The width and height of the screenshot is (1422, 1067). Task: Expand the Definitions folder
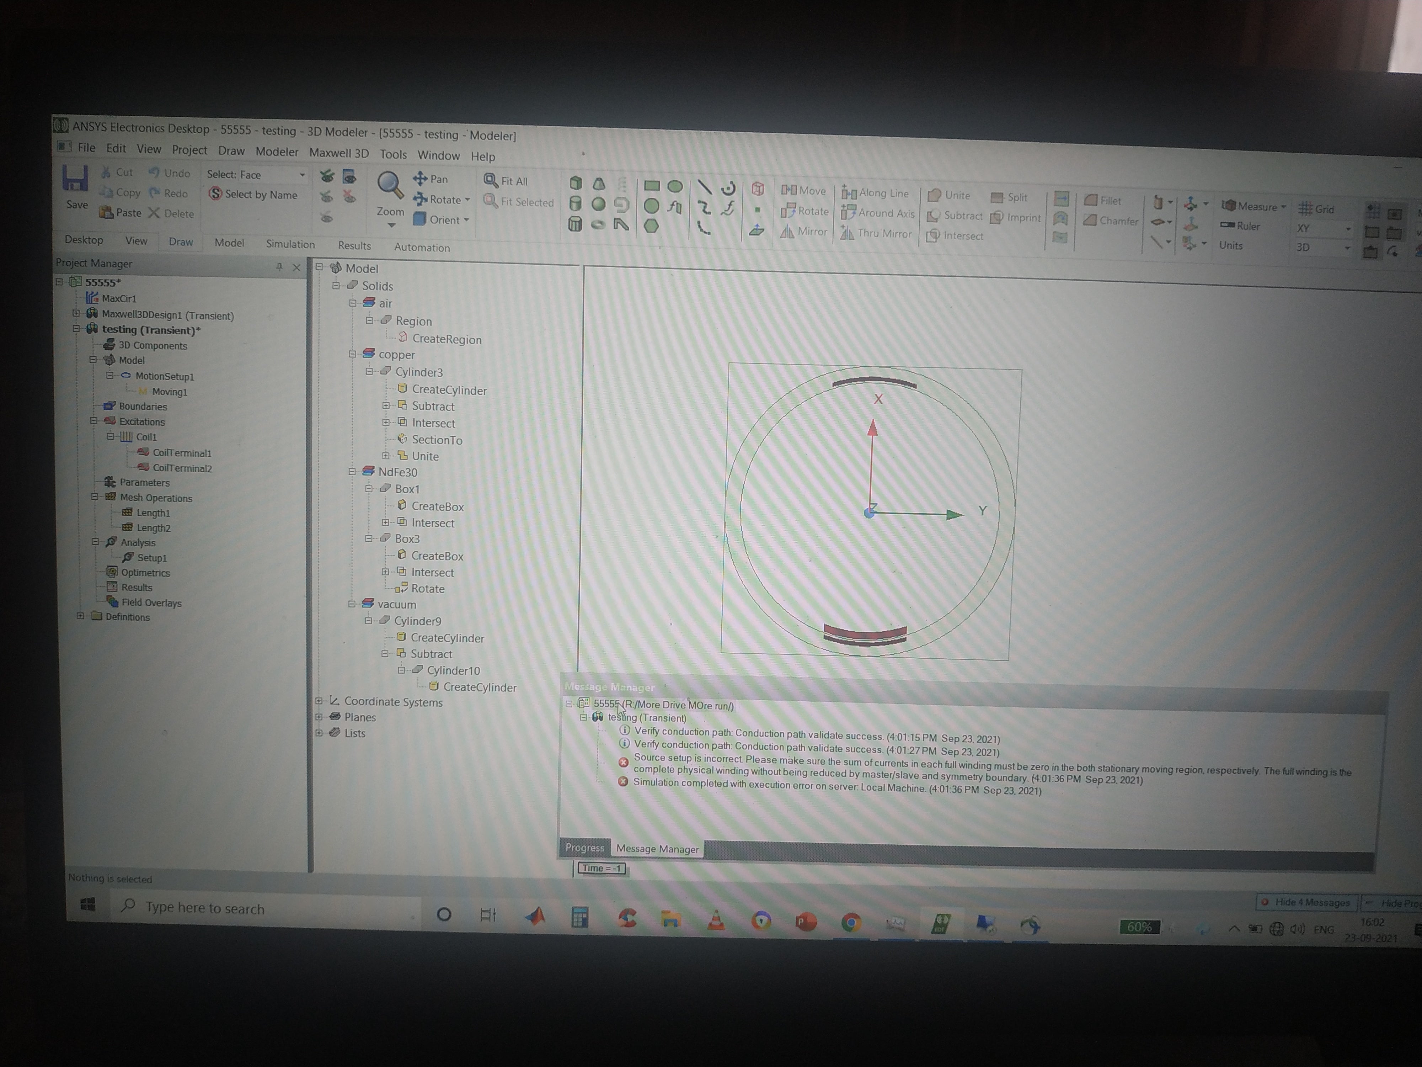click(x=80, y=616)
